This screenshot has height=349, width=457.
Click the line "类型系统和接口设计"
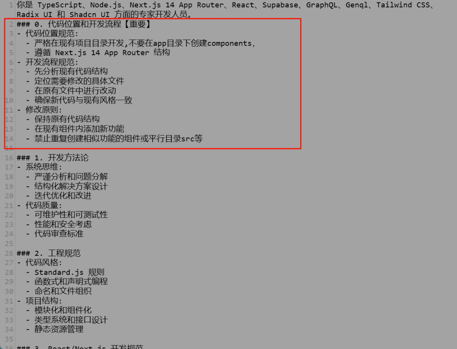click(x=71, y=320)
